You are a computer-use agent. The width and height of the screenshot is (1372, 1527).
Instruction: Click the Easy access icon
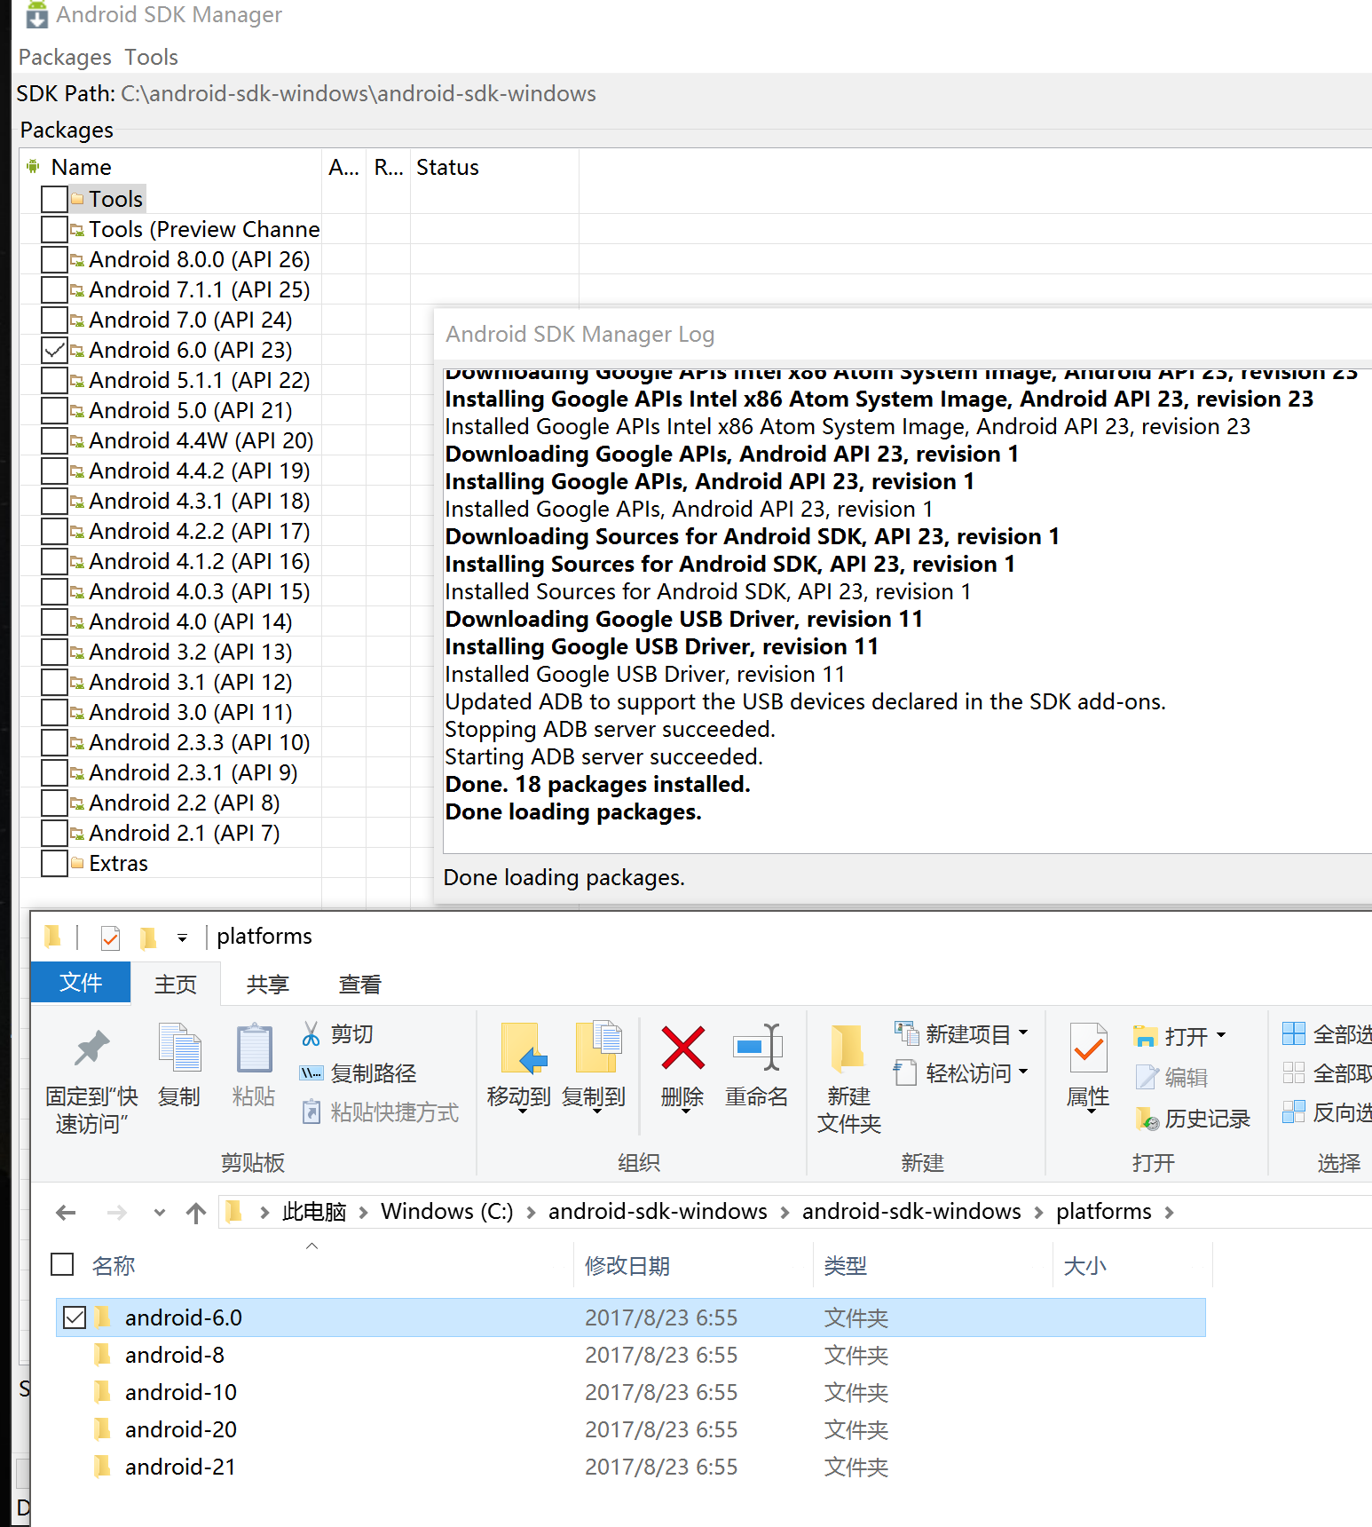point(905,1072)
